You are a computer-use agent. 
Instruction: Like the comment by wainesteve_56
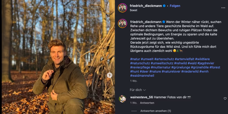click(x=225, y=99)
